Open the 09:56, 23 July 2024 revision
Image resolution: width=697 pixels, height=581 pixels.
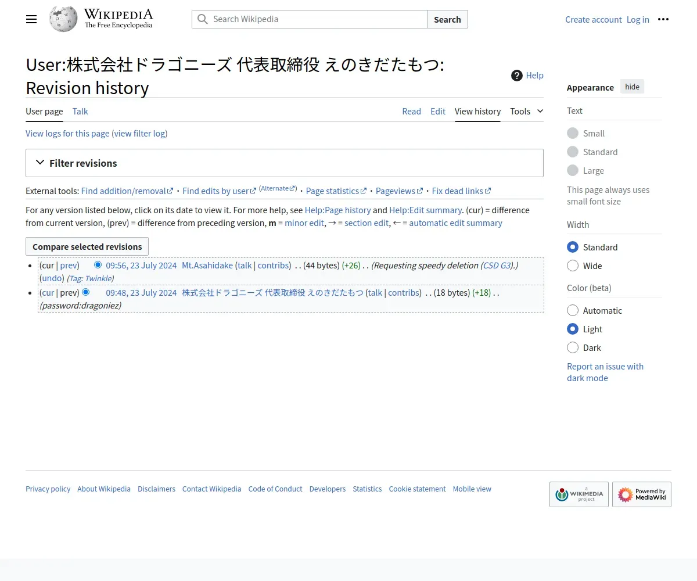click(141, 265)
